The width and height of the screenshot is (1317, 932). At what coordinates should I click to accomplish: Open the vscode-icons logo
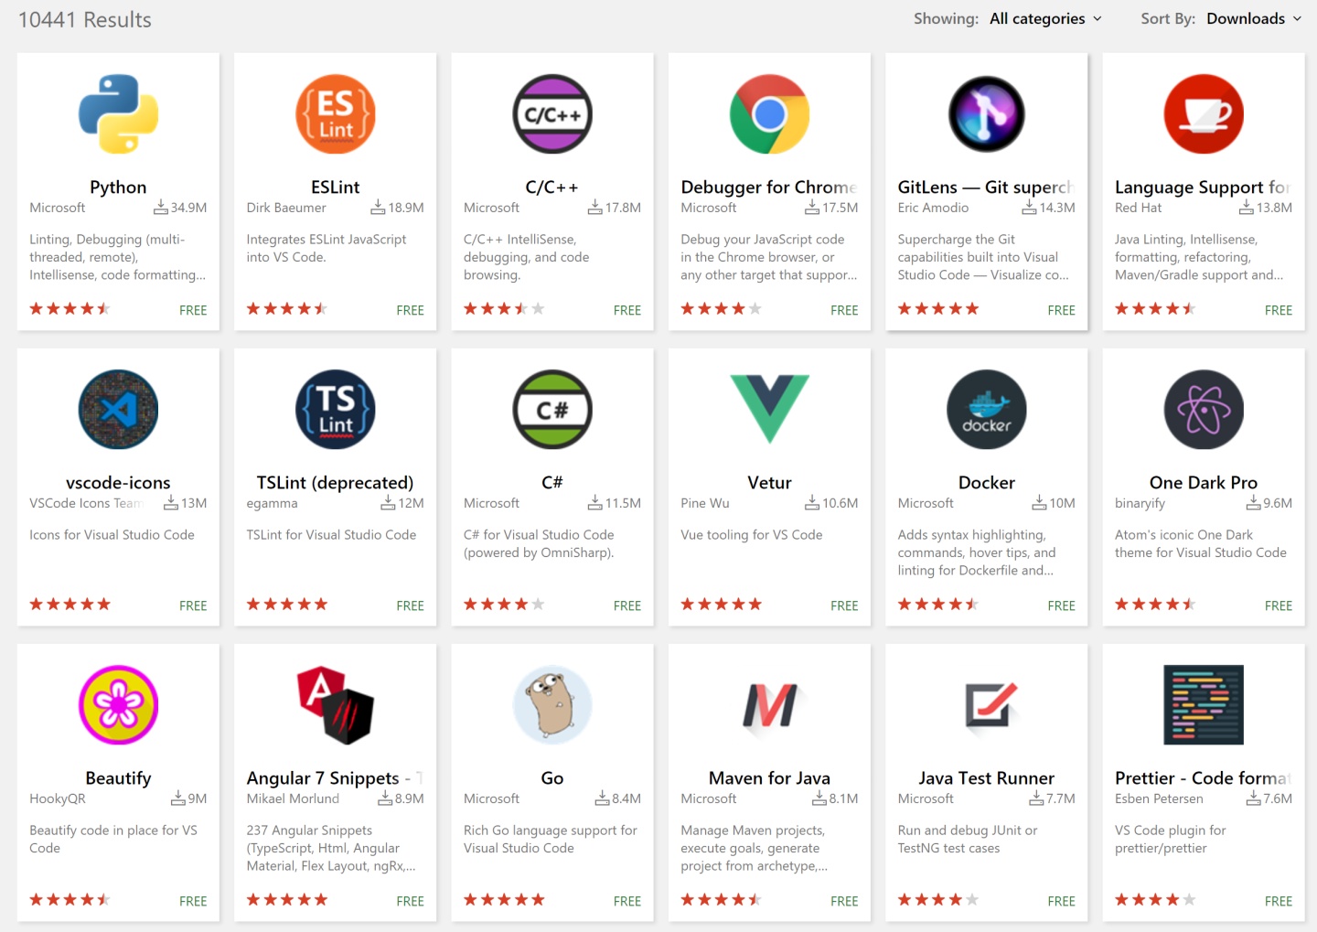click(x=118, y=410)
